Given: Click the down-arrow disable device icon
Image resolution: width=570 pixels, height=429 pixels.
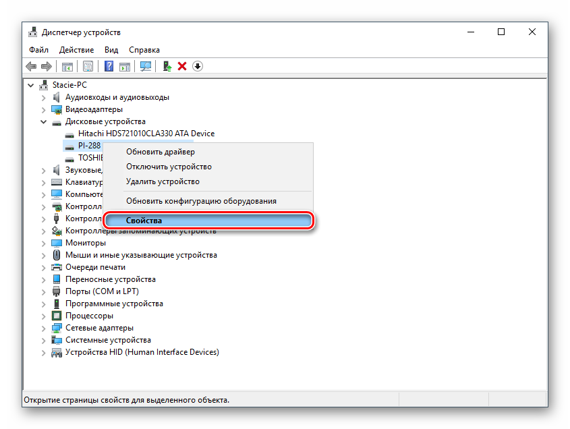Looking at the screenshot, I should 198,66.
